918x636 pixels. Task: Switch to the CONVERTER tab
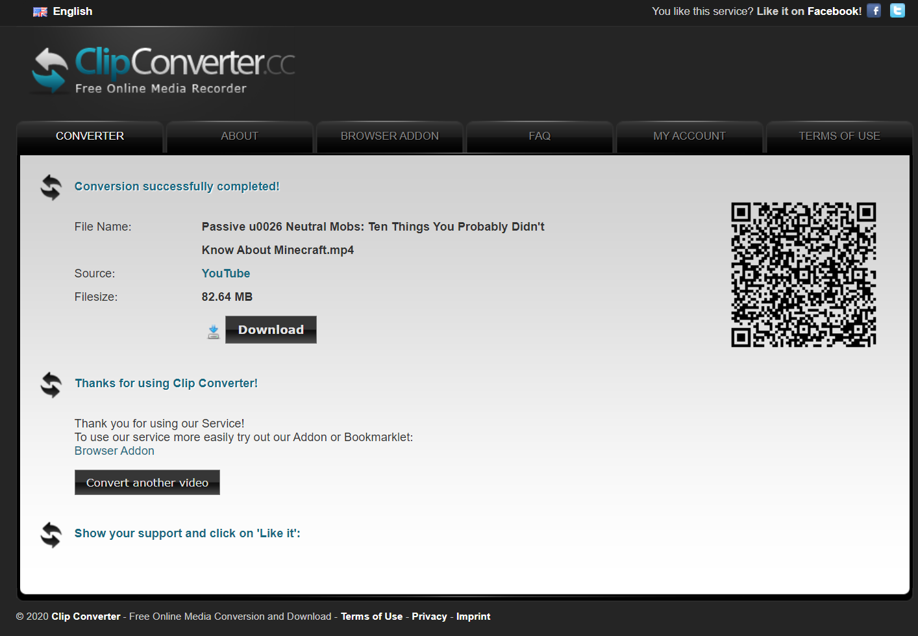90,136
